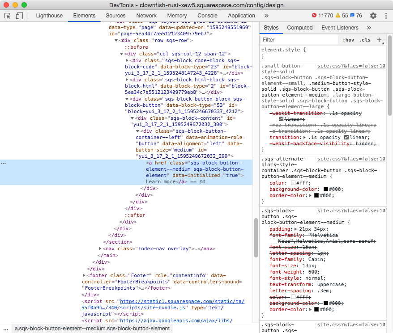Screen dimensions: 393x333
Task: Switch to the Lighthouse tab
Action: coord(49,16)
